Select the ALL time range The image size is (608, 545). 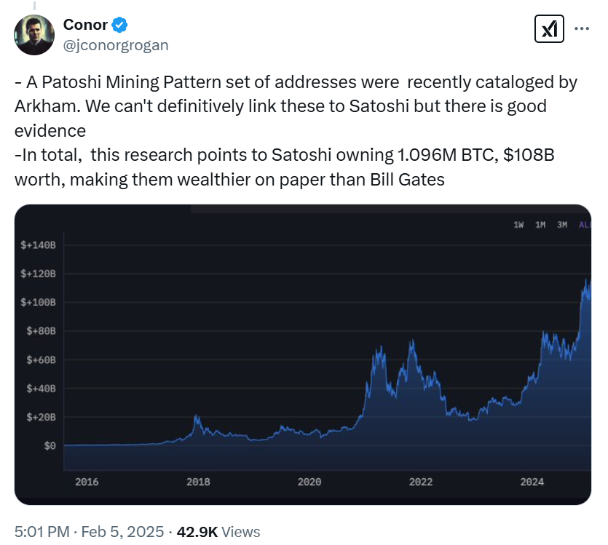click(x=584, y=225)
